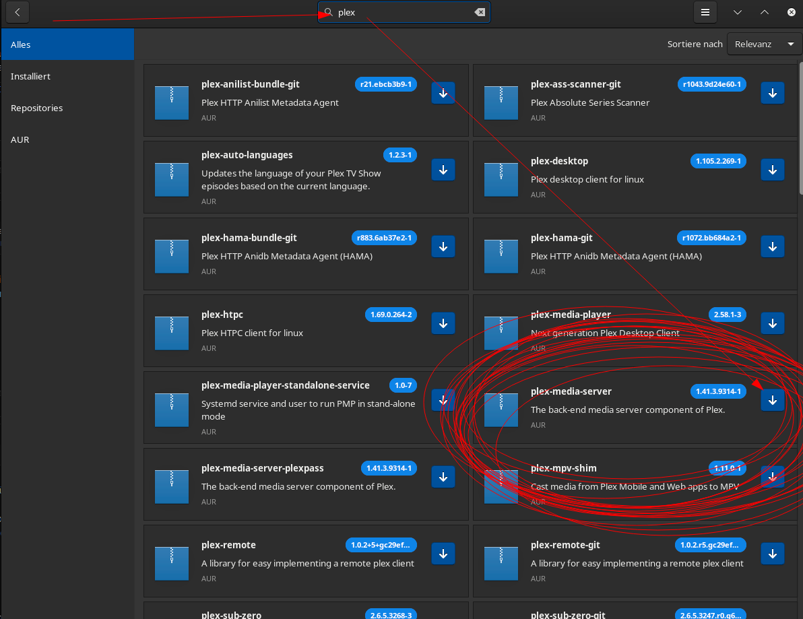This screenshot has height=619, width=803.
Task: Click the plex-auto-languages package icon
Action: [172, 179]
